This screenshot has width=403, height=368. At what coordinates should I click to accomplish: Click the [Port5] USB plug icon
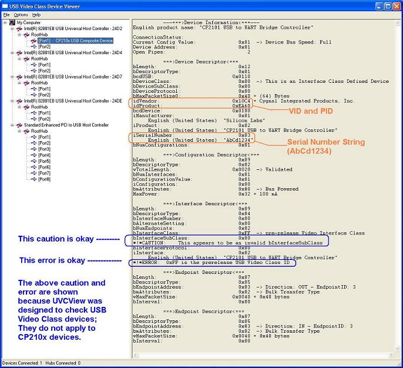[x=33, y=161]
